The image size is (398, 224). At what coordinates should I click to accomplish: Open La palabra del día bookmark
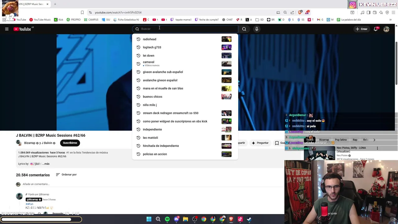click(x=349, y=20)
